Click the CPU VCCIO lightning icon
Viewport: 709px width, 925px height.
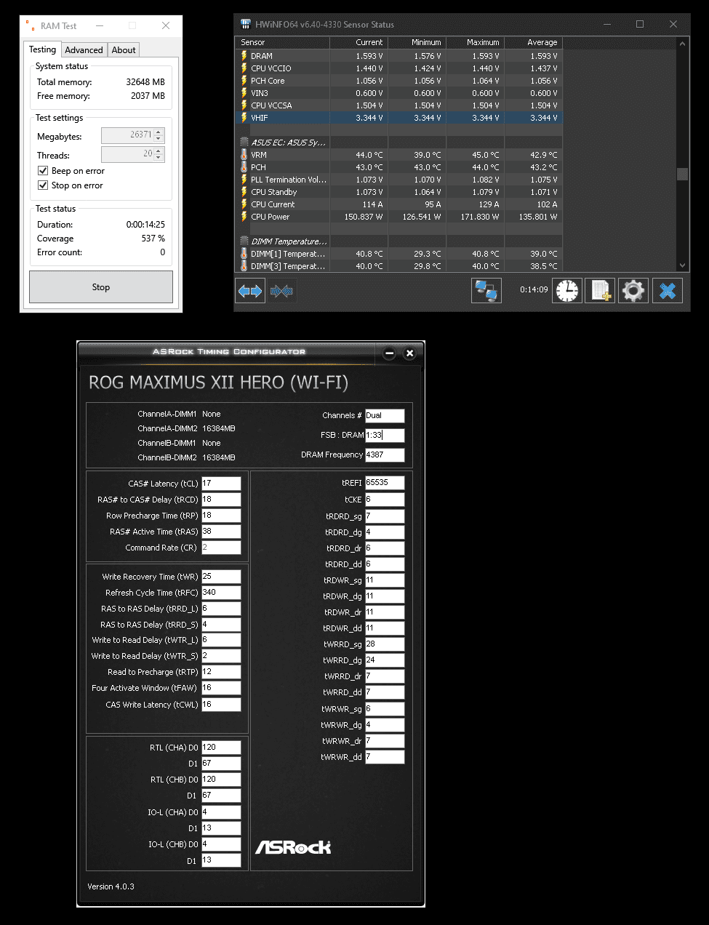coord(244,68)
